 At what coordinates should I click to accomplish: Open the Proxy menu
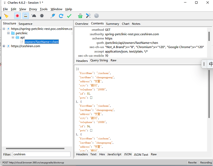33,9
